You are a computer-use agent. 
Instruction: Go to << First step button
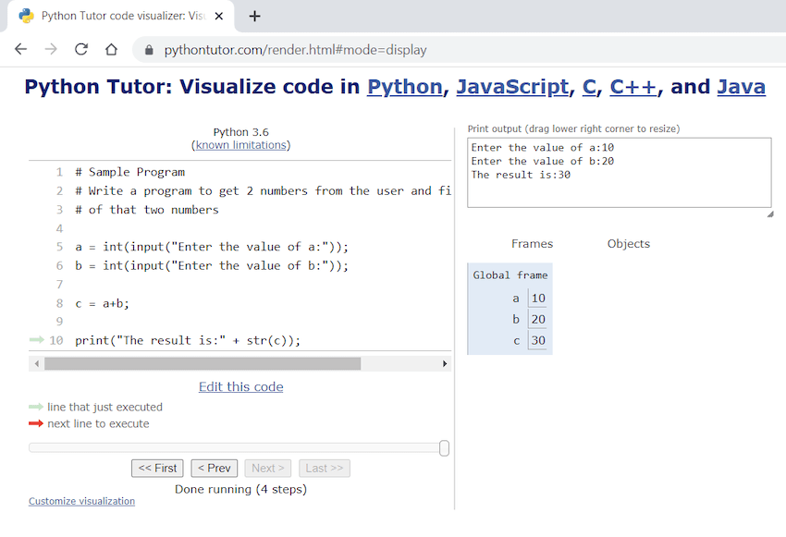pos(157,469)
